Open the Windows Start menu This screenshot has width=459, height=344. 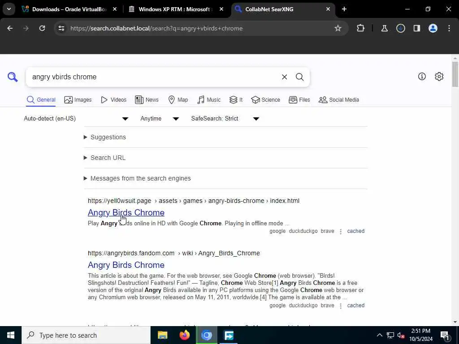[x=11, y=335]
